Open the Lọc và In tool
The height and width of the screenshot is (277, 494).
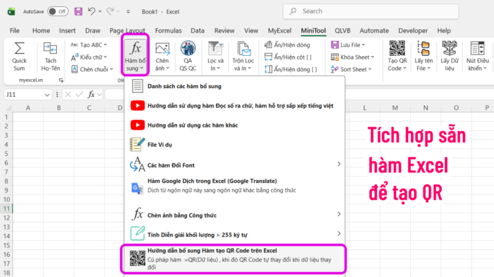[215, 55]
